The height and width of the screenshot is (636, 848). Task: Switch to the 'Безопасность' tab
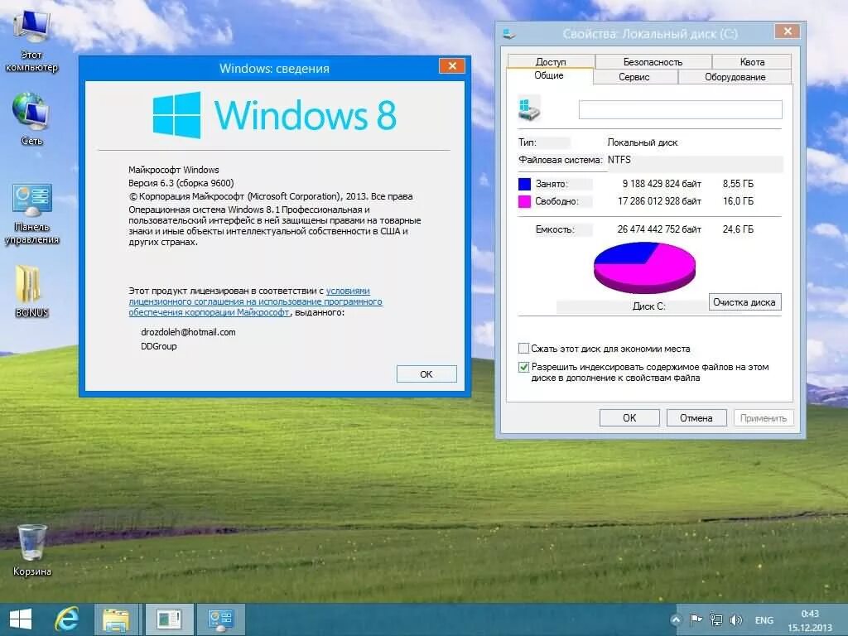click(653, 61)
